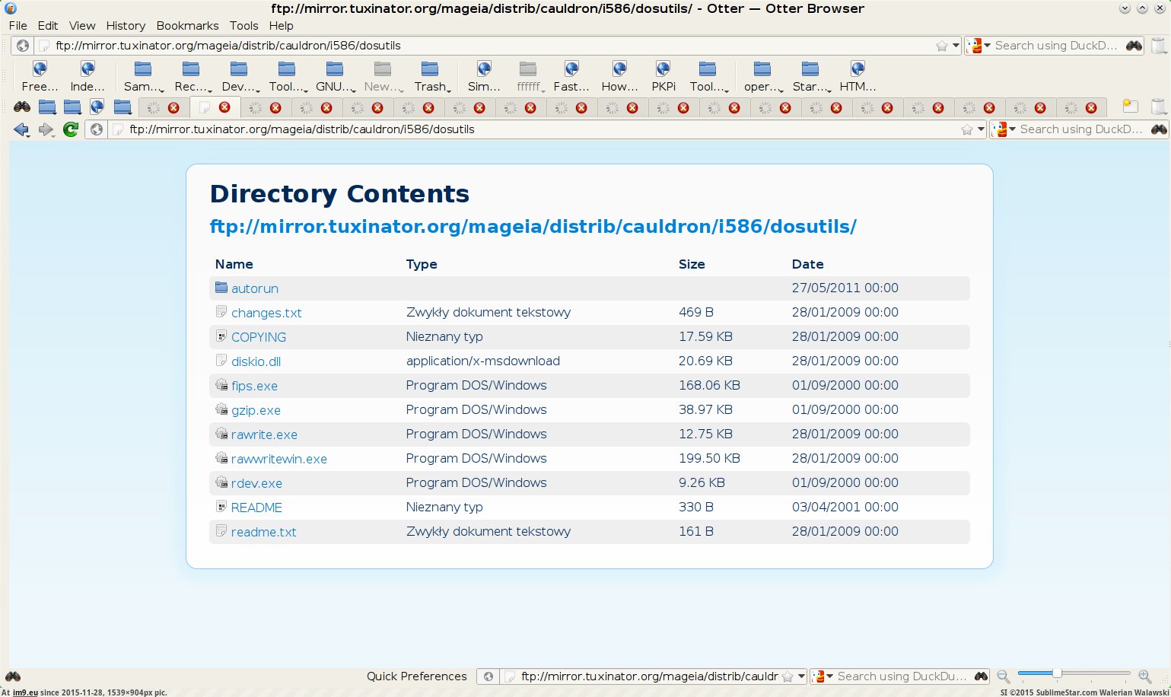Open the COPYING file link

click(259, 337)
